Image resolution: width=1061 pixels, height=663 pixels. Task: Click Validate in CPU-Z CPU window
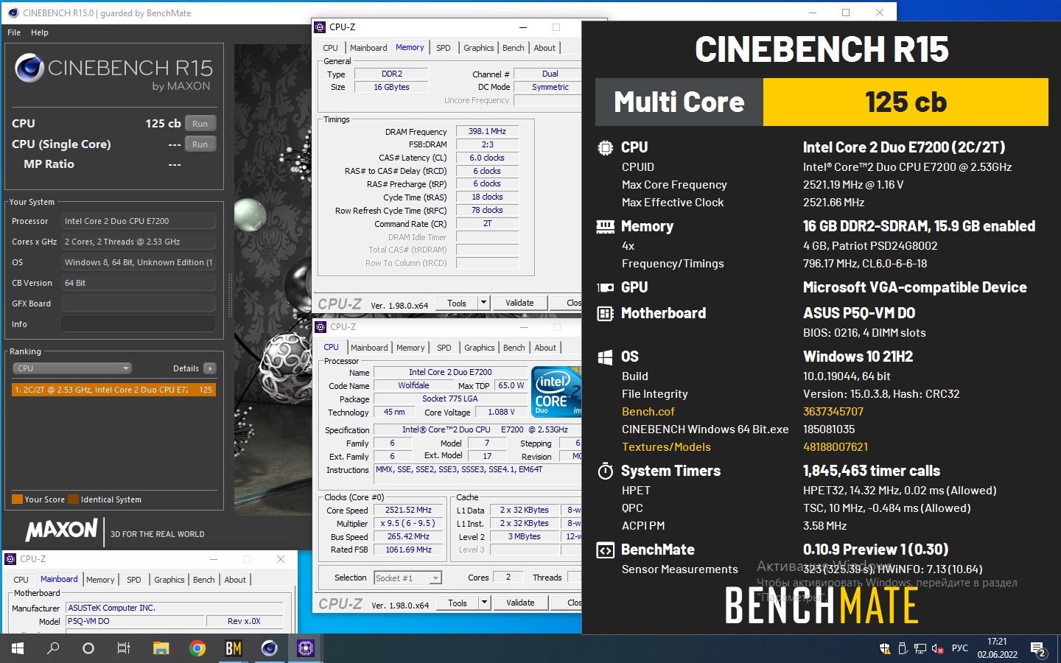click(520, 603)
